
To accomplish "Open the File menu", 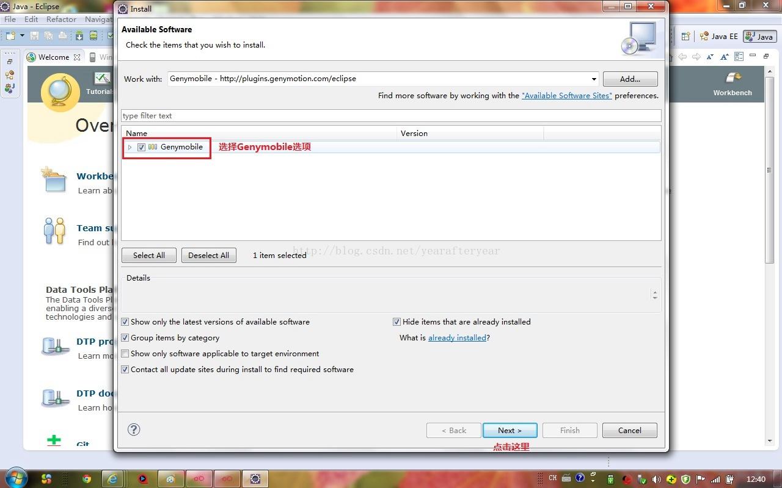I will pos(10,19).
